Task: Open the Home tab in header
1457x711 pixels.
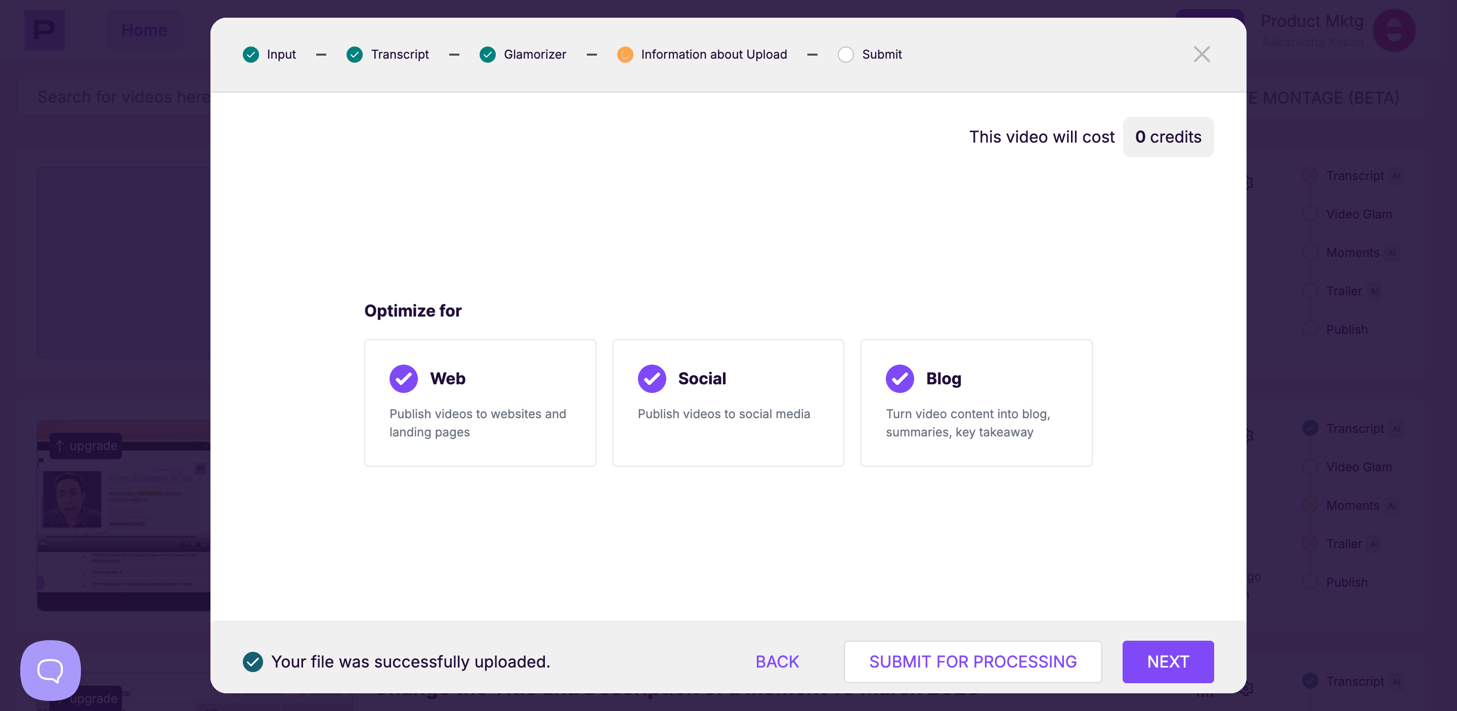Action: point(144,30)
